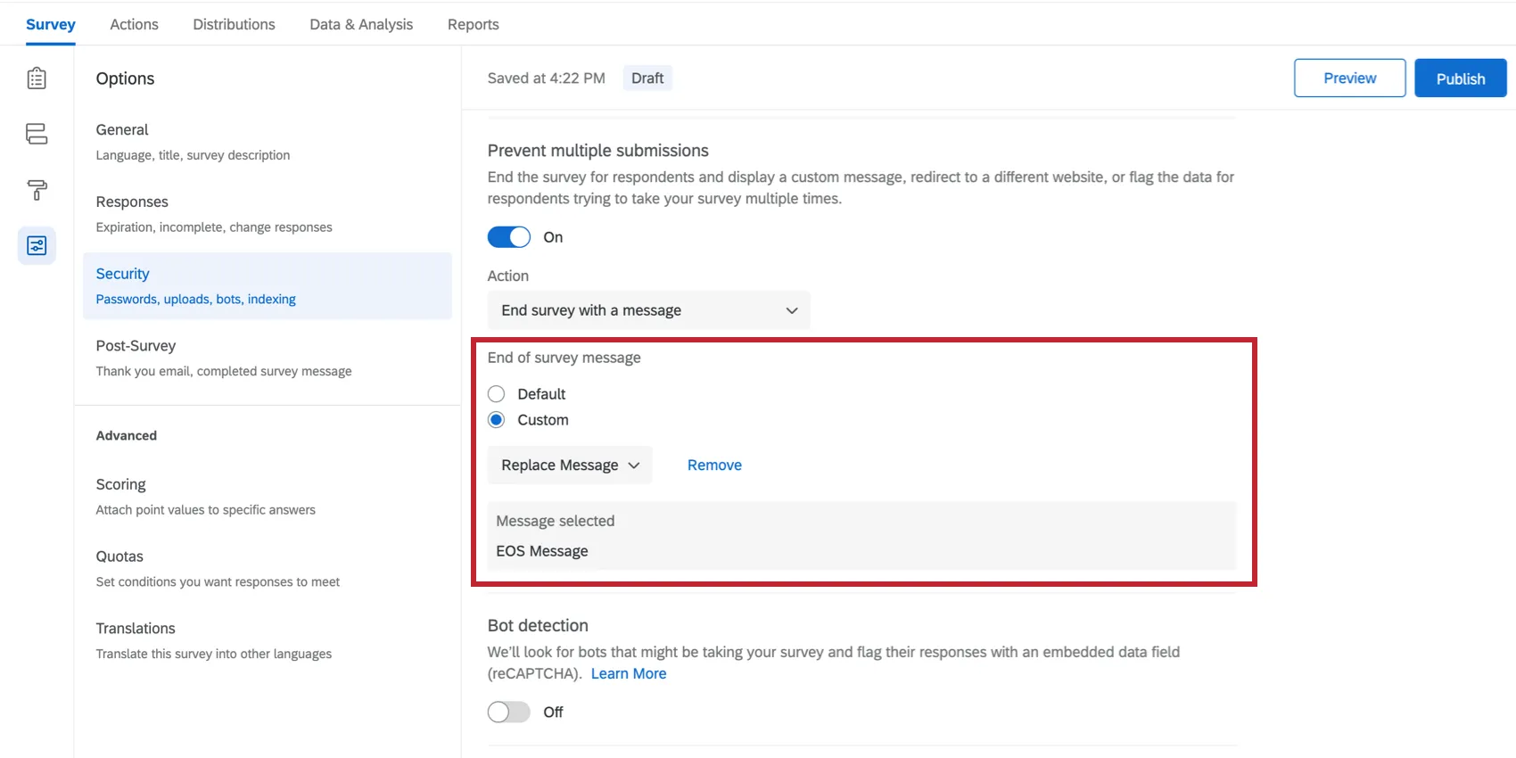Image resolution: width=1516 pixels, height=758 pixels.
Task: Open the Responses options section
Action: click(x=132, y=202)
